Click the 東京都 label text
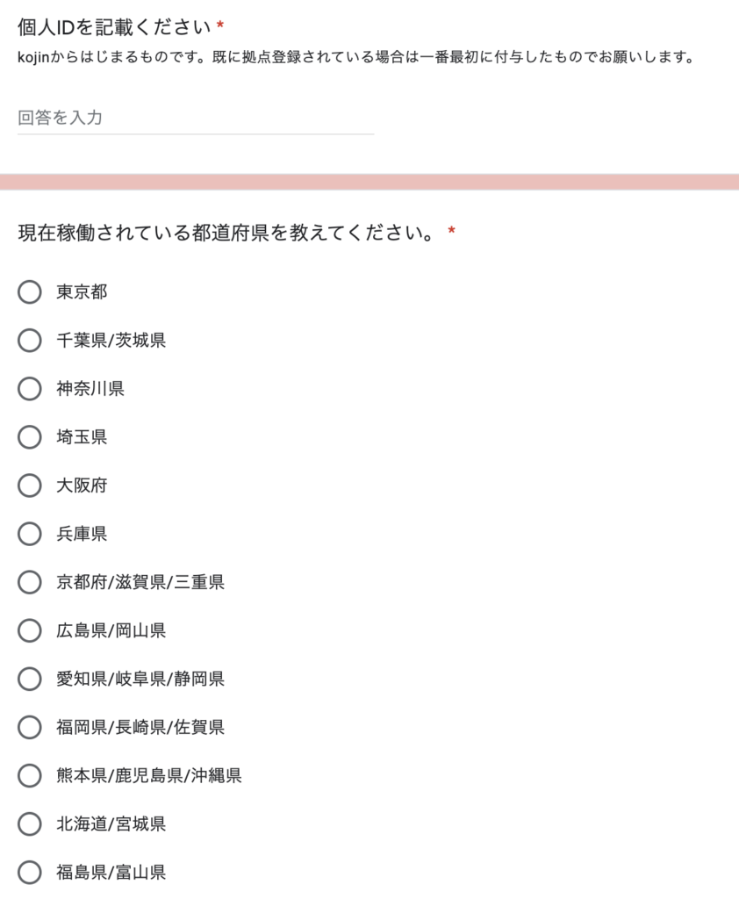 point(82,291)
